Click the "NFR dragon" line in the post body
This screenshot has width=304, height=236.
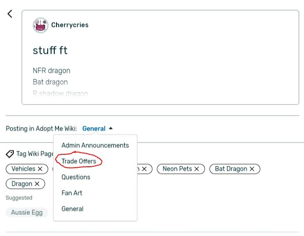coord(51,71)
